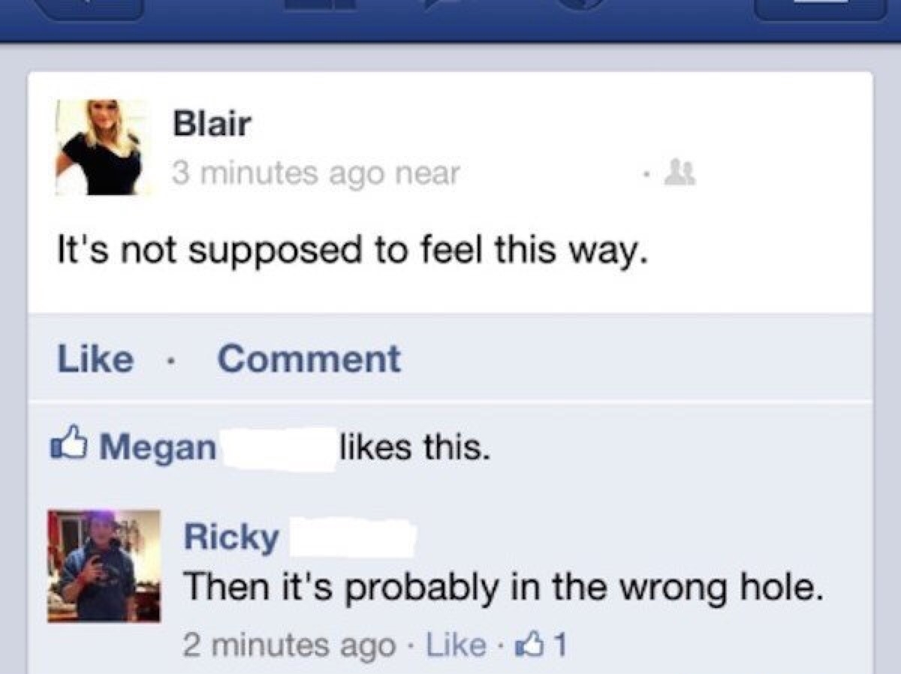Click the '2 minutes ago' comment timestamp
The width and height of the screenshot is (901, 674).
pos(289,645)
